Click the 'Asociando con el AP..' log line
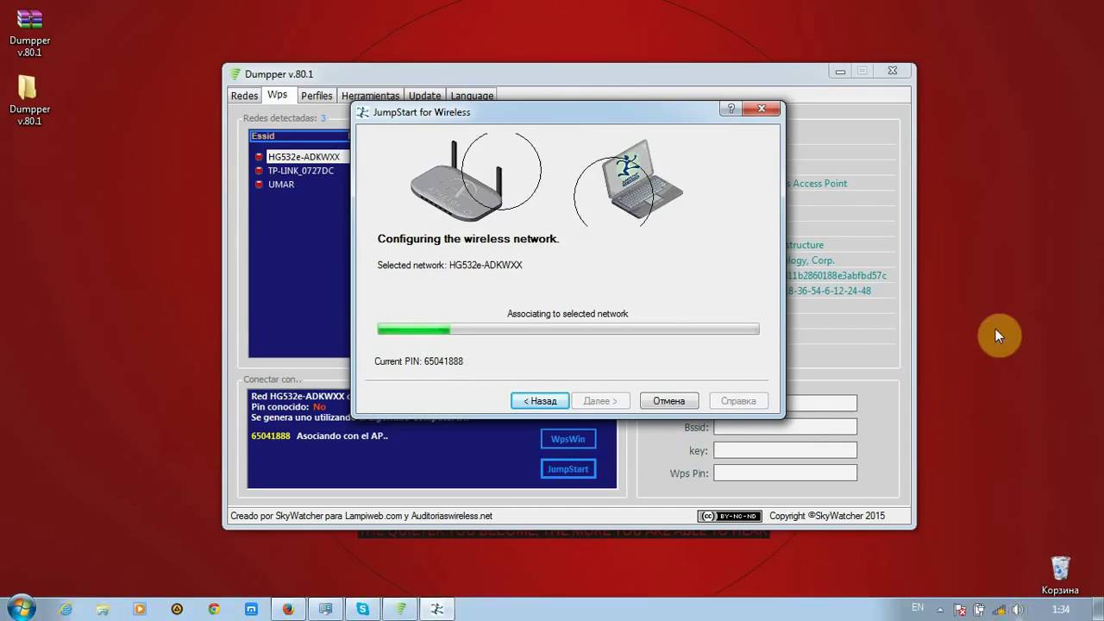Image resolution: width=1104 pixels, height=621 pixels. [342, 436]
